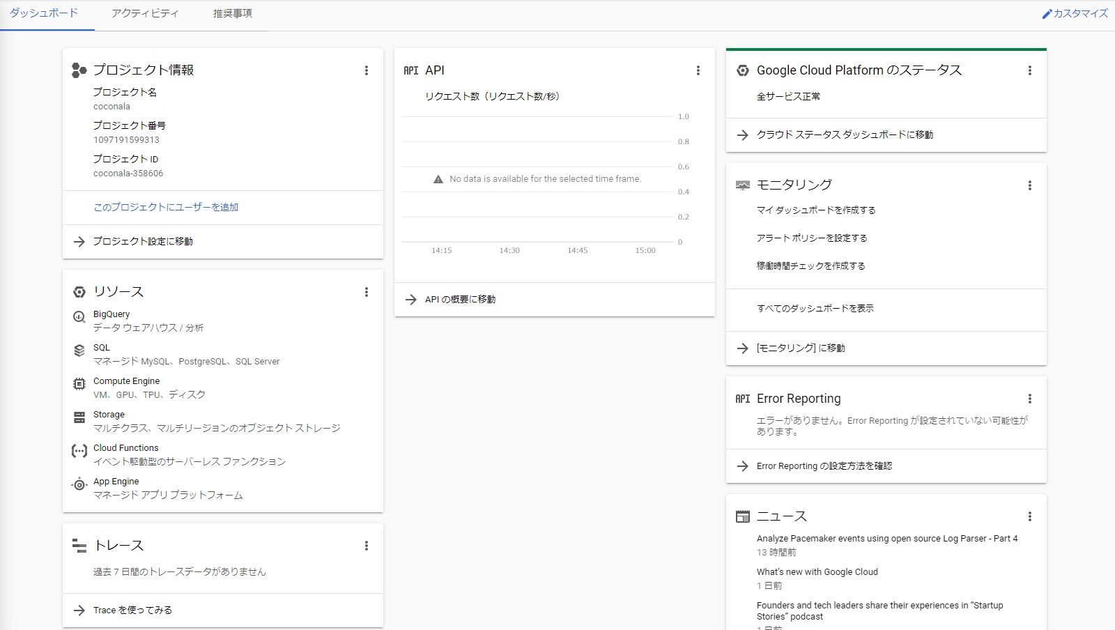The width and height of the screenshot is (1115, 630).
Task: Click the カスタマイズ link
Action: 1077,12
